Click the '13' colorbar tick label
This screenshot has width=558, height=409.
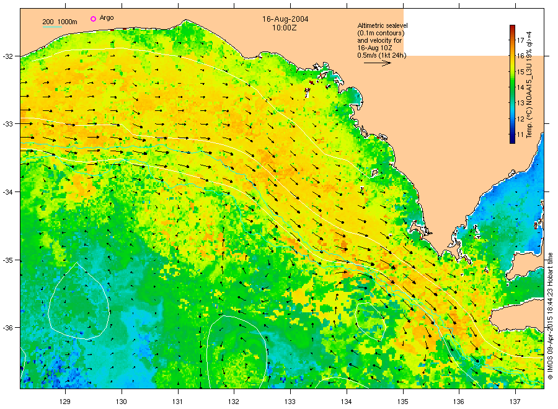point(521,103)
